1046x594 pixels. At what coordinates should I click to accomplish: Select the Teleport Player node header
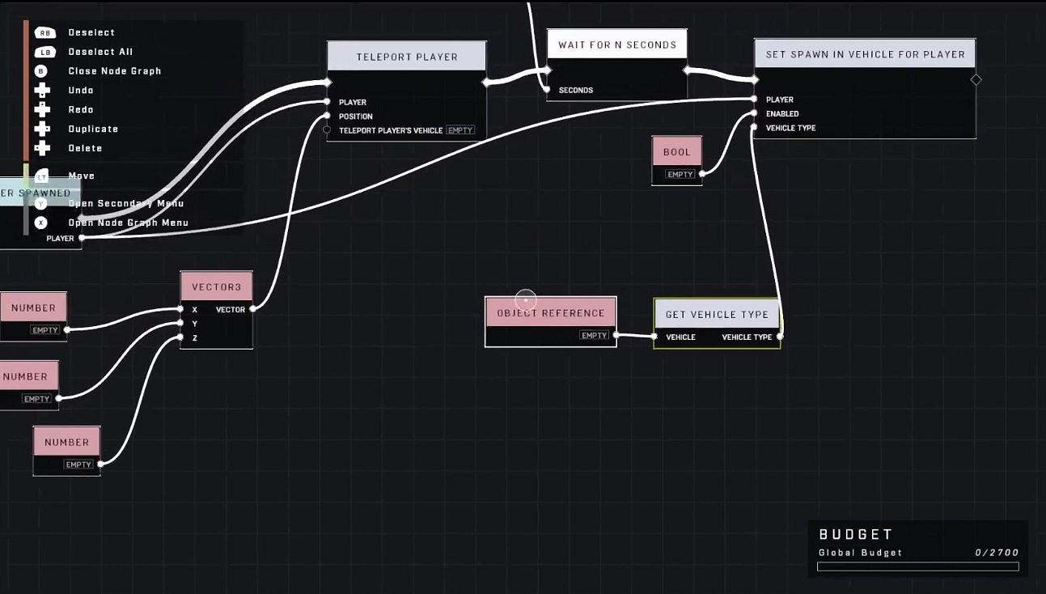pos(407,57)
